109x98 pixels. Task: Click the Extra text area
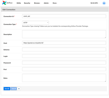coord(64,78)
